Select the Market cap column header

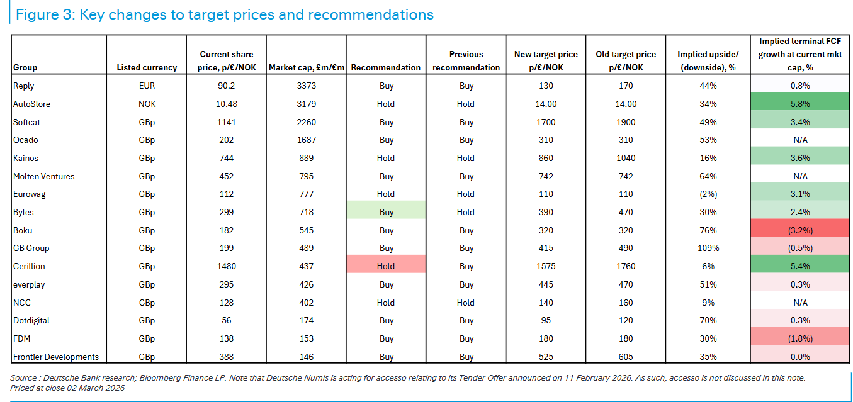pyautogui.click(x=307, y=67)
